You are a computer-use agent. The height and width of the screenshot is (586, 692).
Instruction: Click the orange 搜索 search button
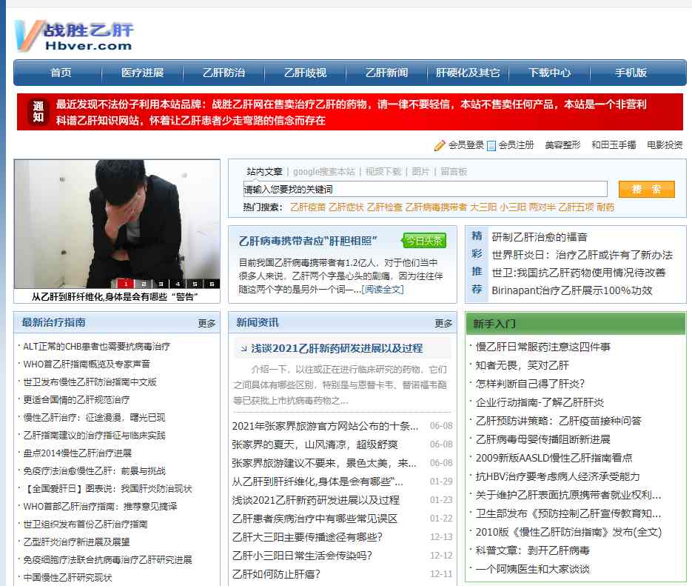(645, 190)
